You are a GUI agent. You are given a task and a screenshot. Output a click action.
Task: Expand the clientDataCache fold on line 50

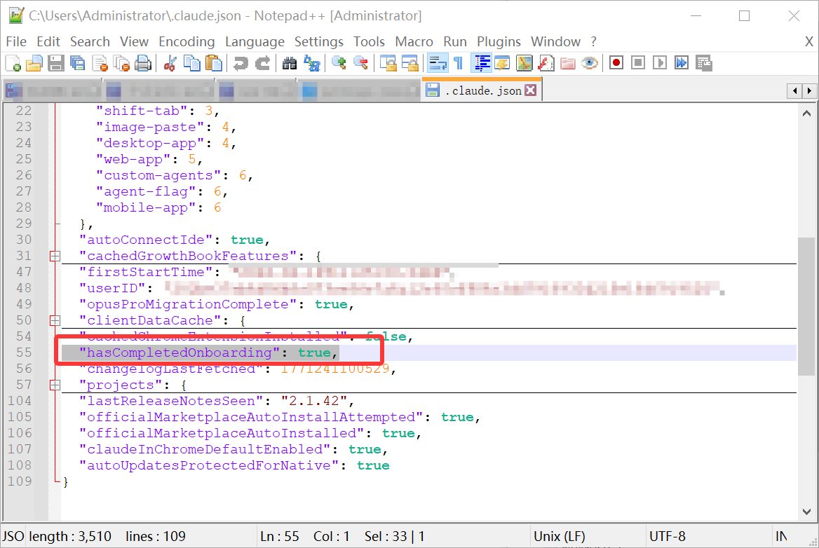[x=54, y=321]
